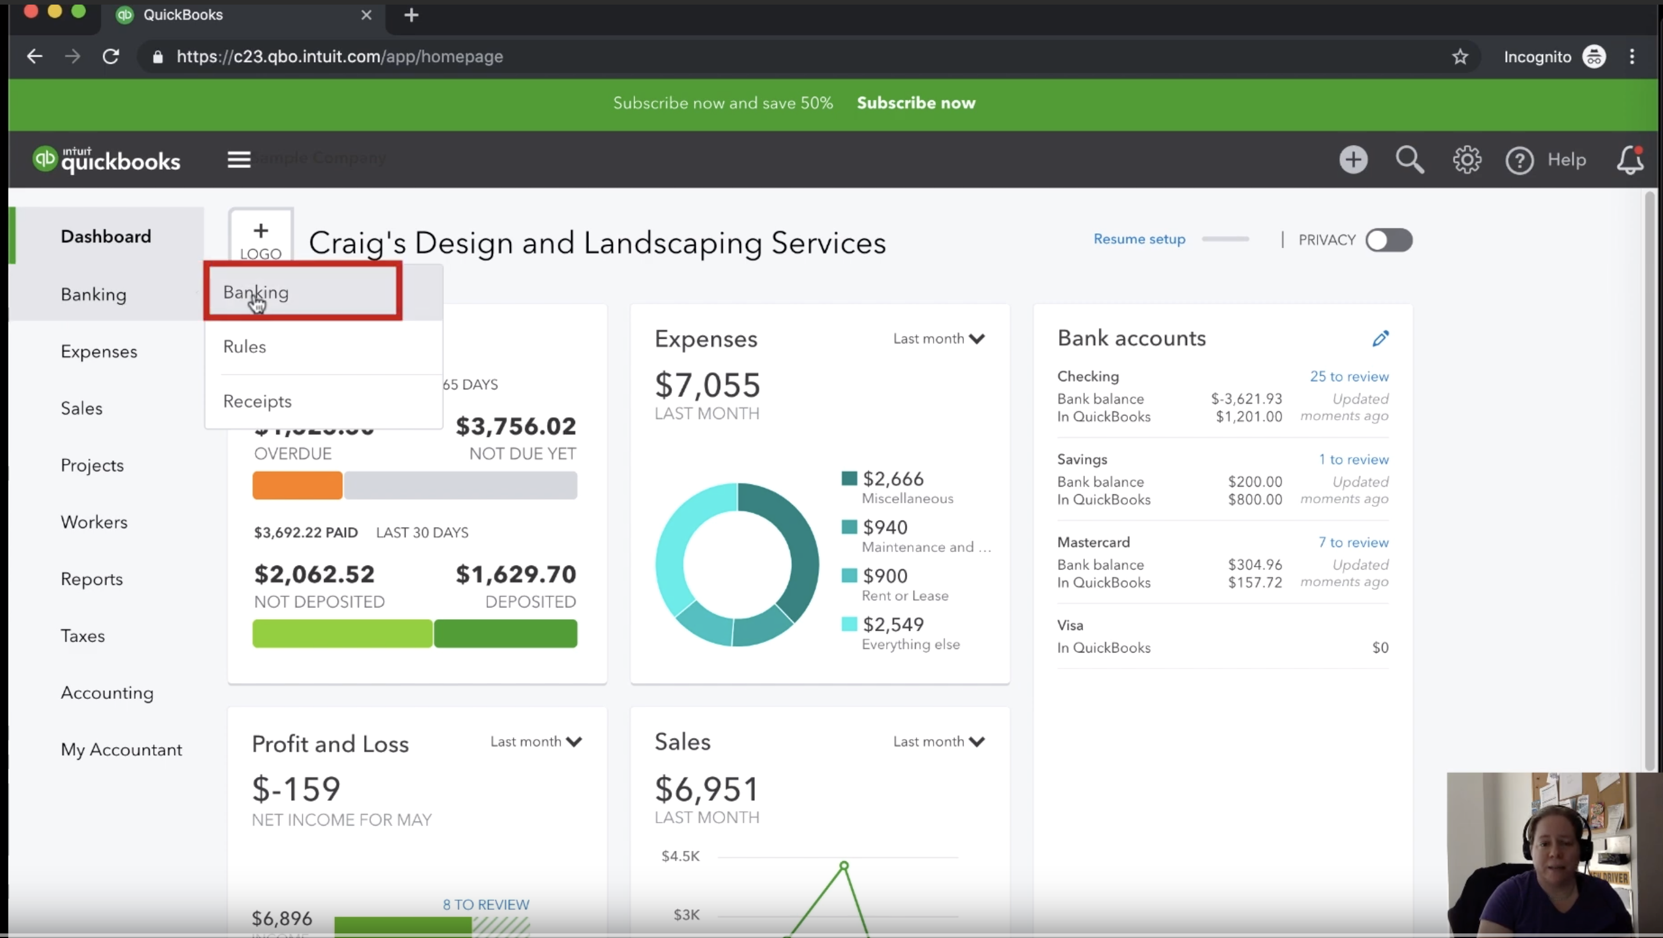
Task: Open the settings gear menu
Action: pos(1467,159)
